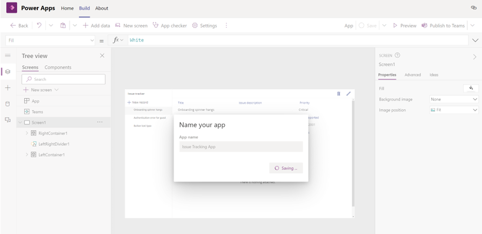
Task: Open the App checker
Action: click(x=170, y=26)
